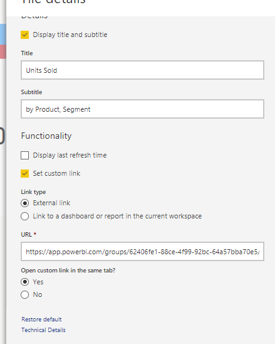Click the Link type label

pyautogui.click(x=33, y=192)
